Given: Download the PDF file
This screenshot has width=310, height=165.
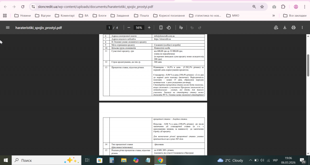Looking at the screenshot, I should click(285, 28).
